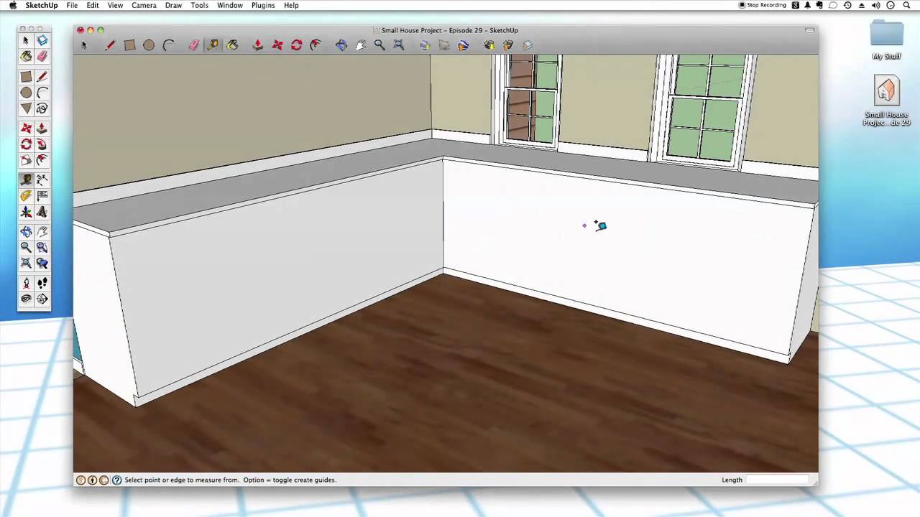This screenshot has height=517, width=920.
Task: Click the Rotate icon in top toolbar
Action: 297,45
